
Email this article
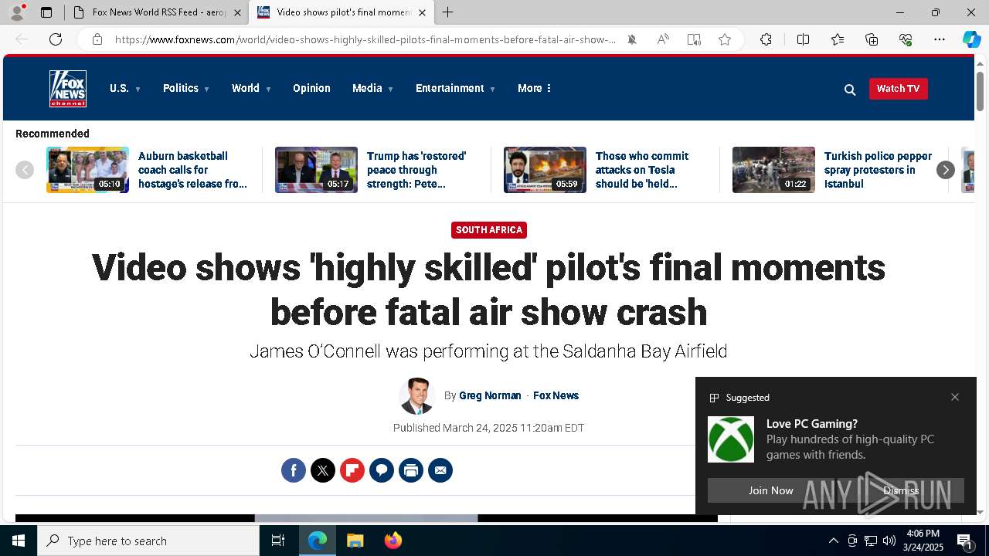pos(440,470)
